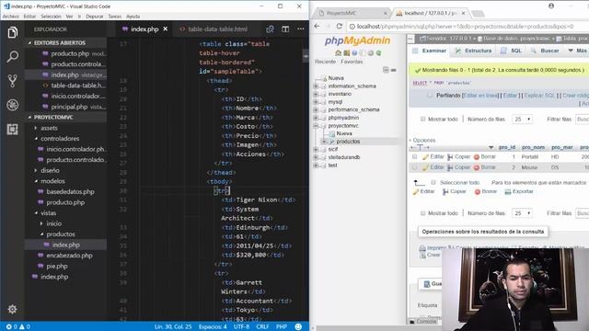Open the Buscar tab in phpMyAdmin
The image size is (589, 331).
coord(545,51)
